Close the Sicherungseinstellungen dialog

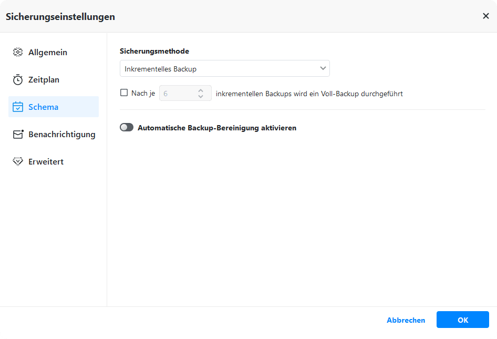tap(485, 16)
